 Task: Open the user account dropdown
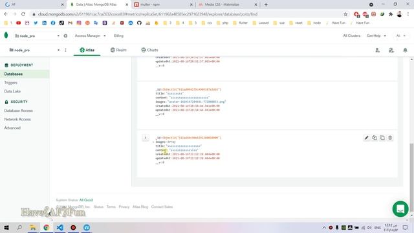(x=400, y=36)
